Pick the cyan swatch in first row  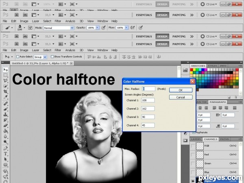pos(200,70)
